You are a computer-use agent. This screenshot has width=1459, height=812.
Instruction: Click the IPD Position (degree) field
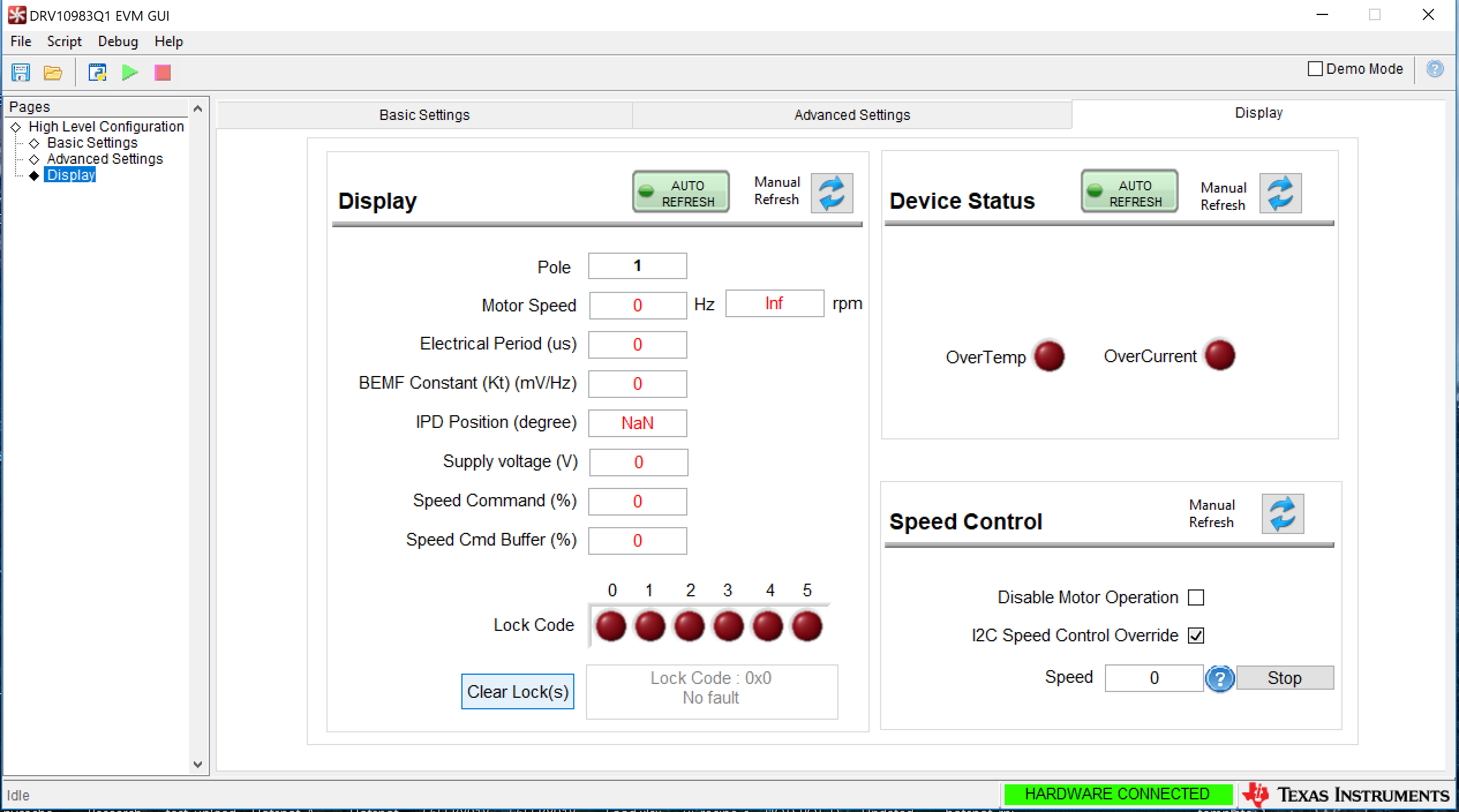point(637,423)
